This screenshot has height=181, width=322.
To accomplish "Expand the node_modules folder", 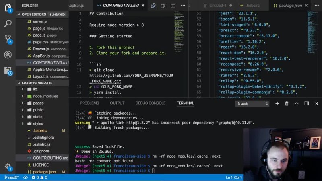I will tap(23, 96).
